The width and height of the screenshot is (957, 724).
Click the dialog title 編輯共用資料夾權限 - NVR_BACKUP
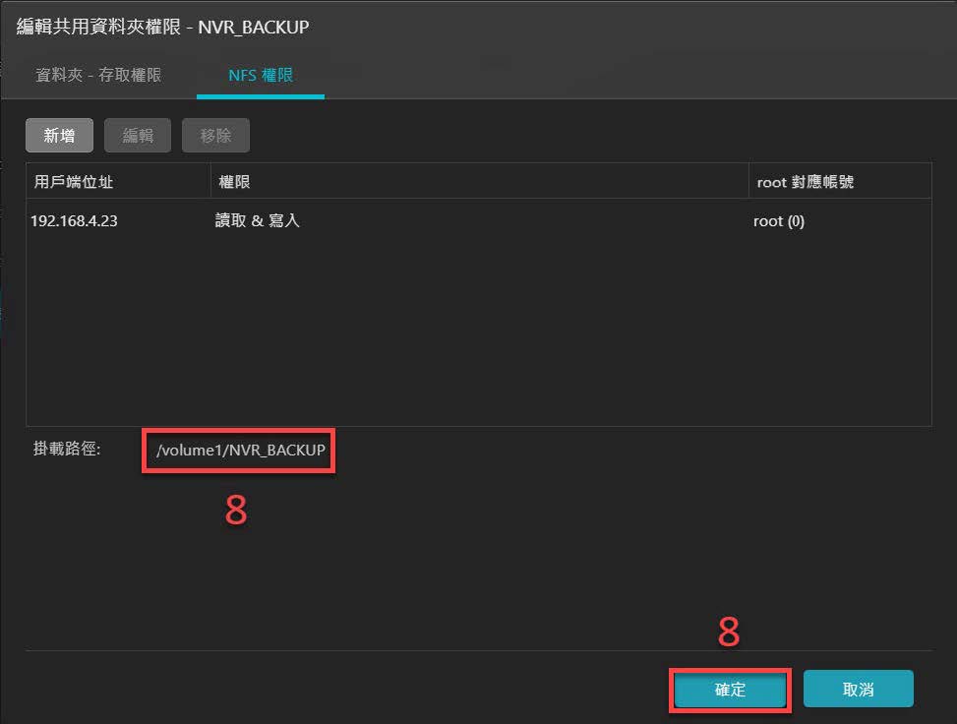(162, 27)
